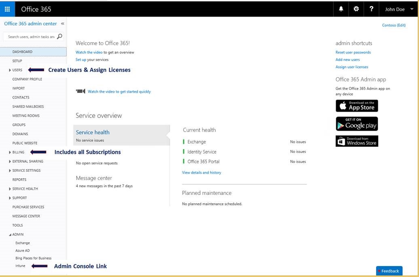The width and height of the screenshot is (419, 277).
Task: Expand the BILLING section
Action: (x=10, y=152)
